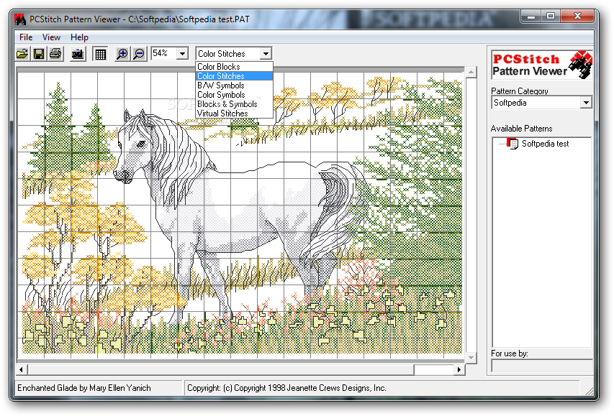Image resolution: width=614 pixels, height=416 pixels.
Task: Click the title bar application icon
Action: coord(20,19)
